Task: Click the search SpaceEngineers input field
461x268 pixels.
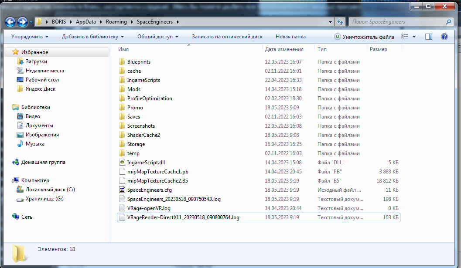Action: [397, 22]
